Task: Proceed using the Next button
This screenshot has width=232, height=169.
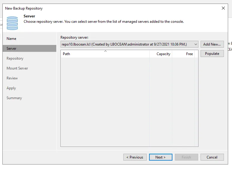Action: tap(160, 157)
